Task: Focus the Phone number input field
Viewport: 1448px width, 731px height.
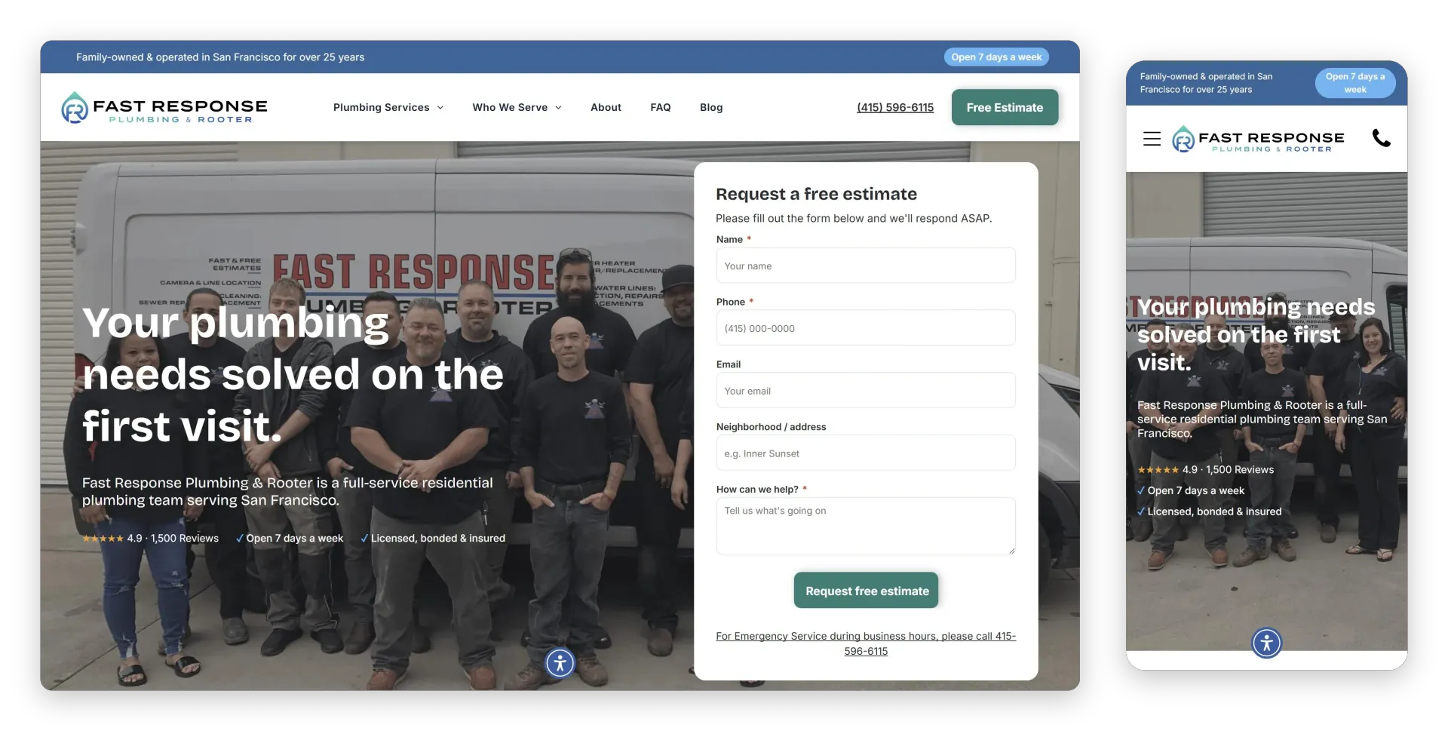Action: (866, 328)
